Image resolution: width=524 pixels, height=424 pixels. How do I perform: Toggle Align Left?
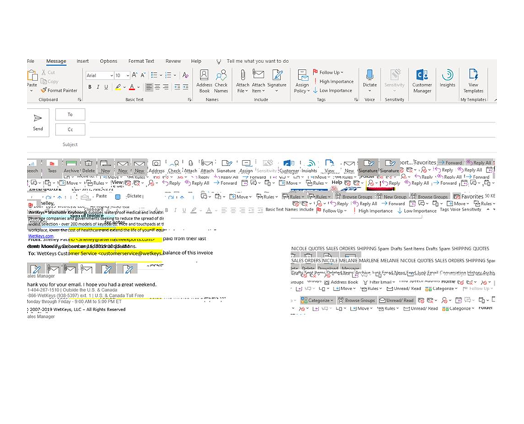(x=149, y=87)
